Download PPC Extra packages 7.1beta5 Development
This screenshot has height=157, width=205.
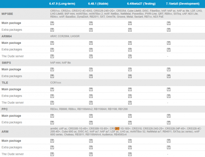169,123
